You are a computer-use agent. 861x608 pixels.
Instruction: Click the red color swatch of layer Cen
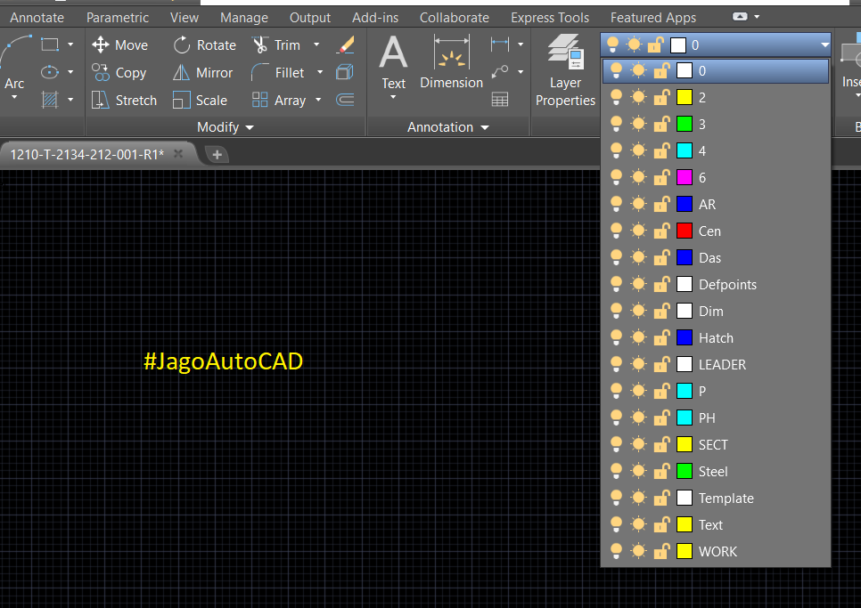(683, 231)
